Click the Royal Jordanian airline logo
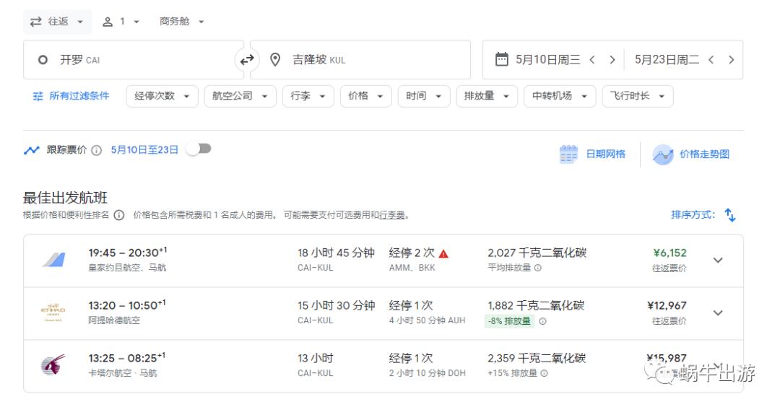 pos(53,259)
